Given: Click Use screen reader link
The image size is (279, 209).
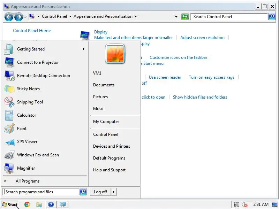Looking at the screenshot, I should (165, 77).
